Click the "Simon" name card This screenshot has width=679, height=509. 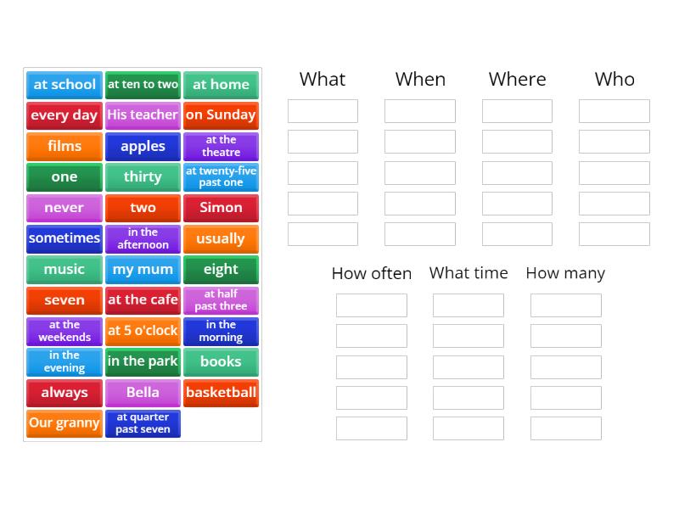[x=221, y=208]
